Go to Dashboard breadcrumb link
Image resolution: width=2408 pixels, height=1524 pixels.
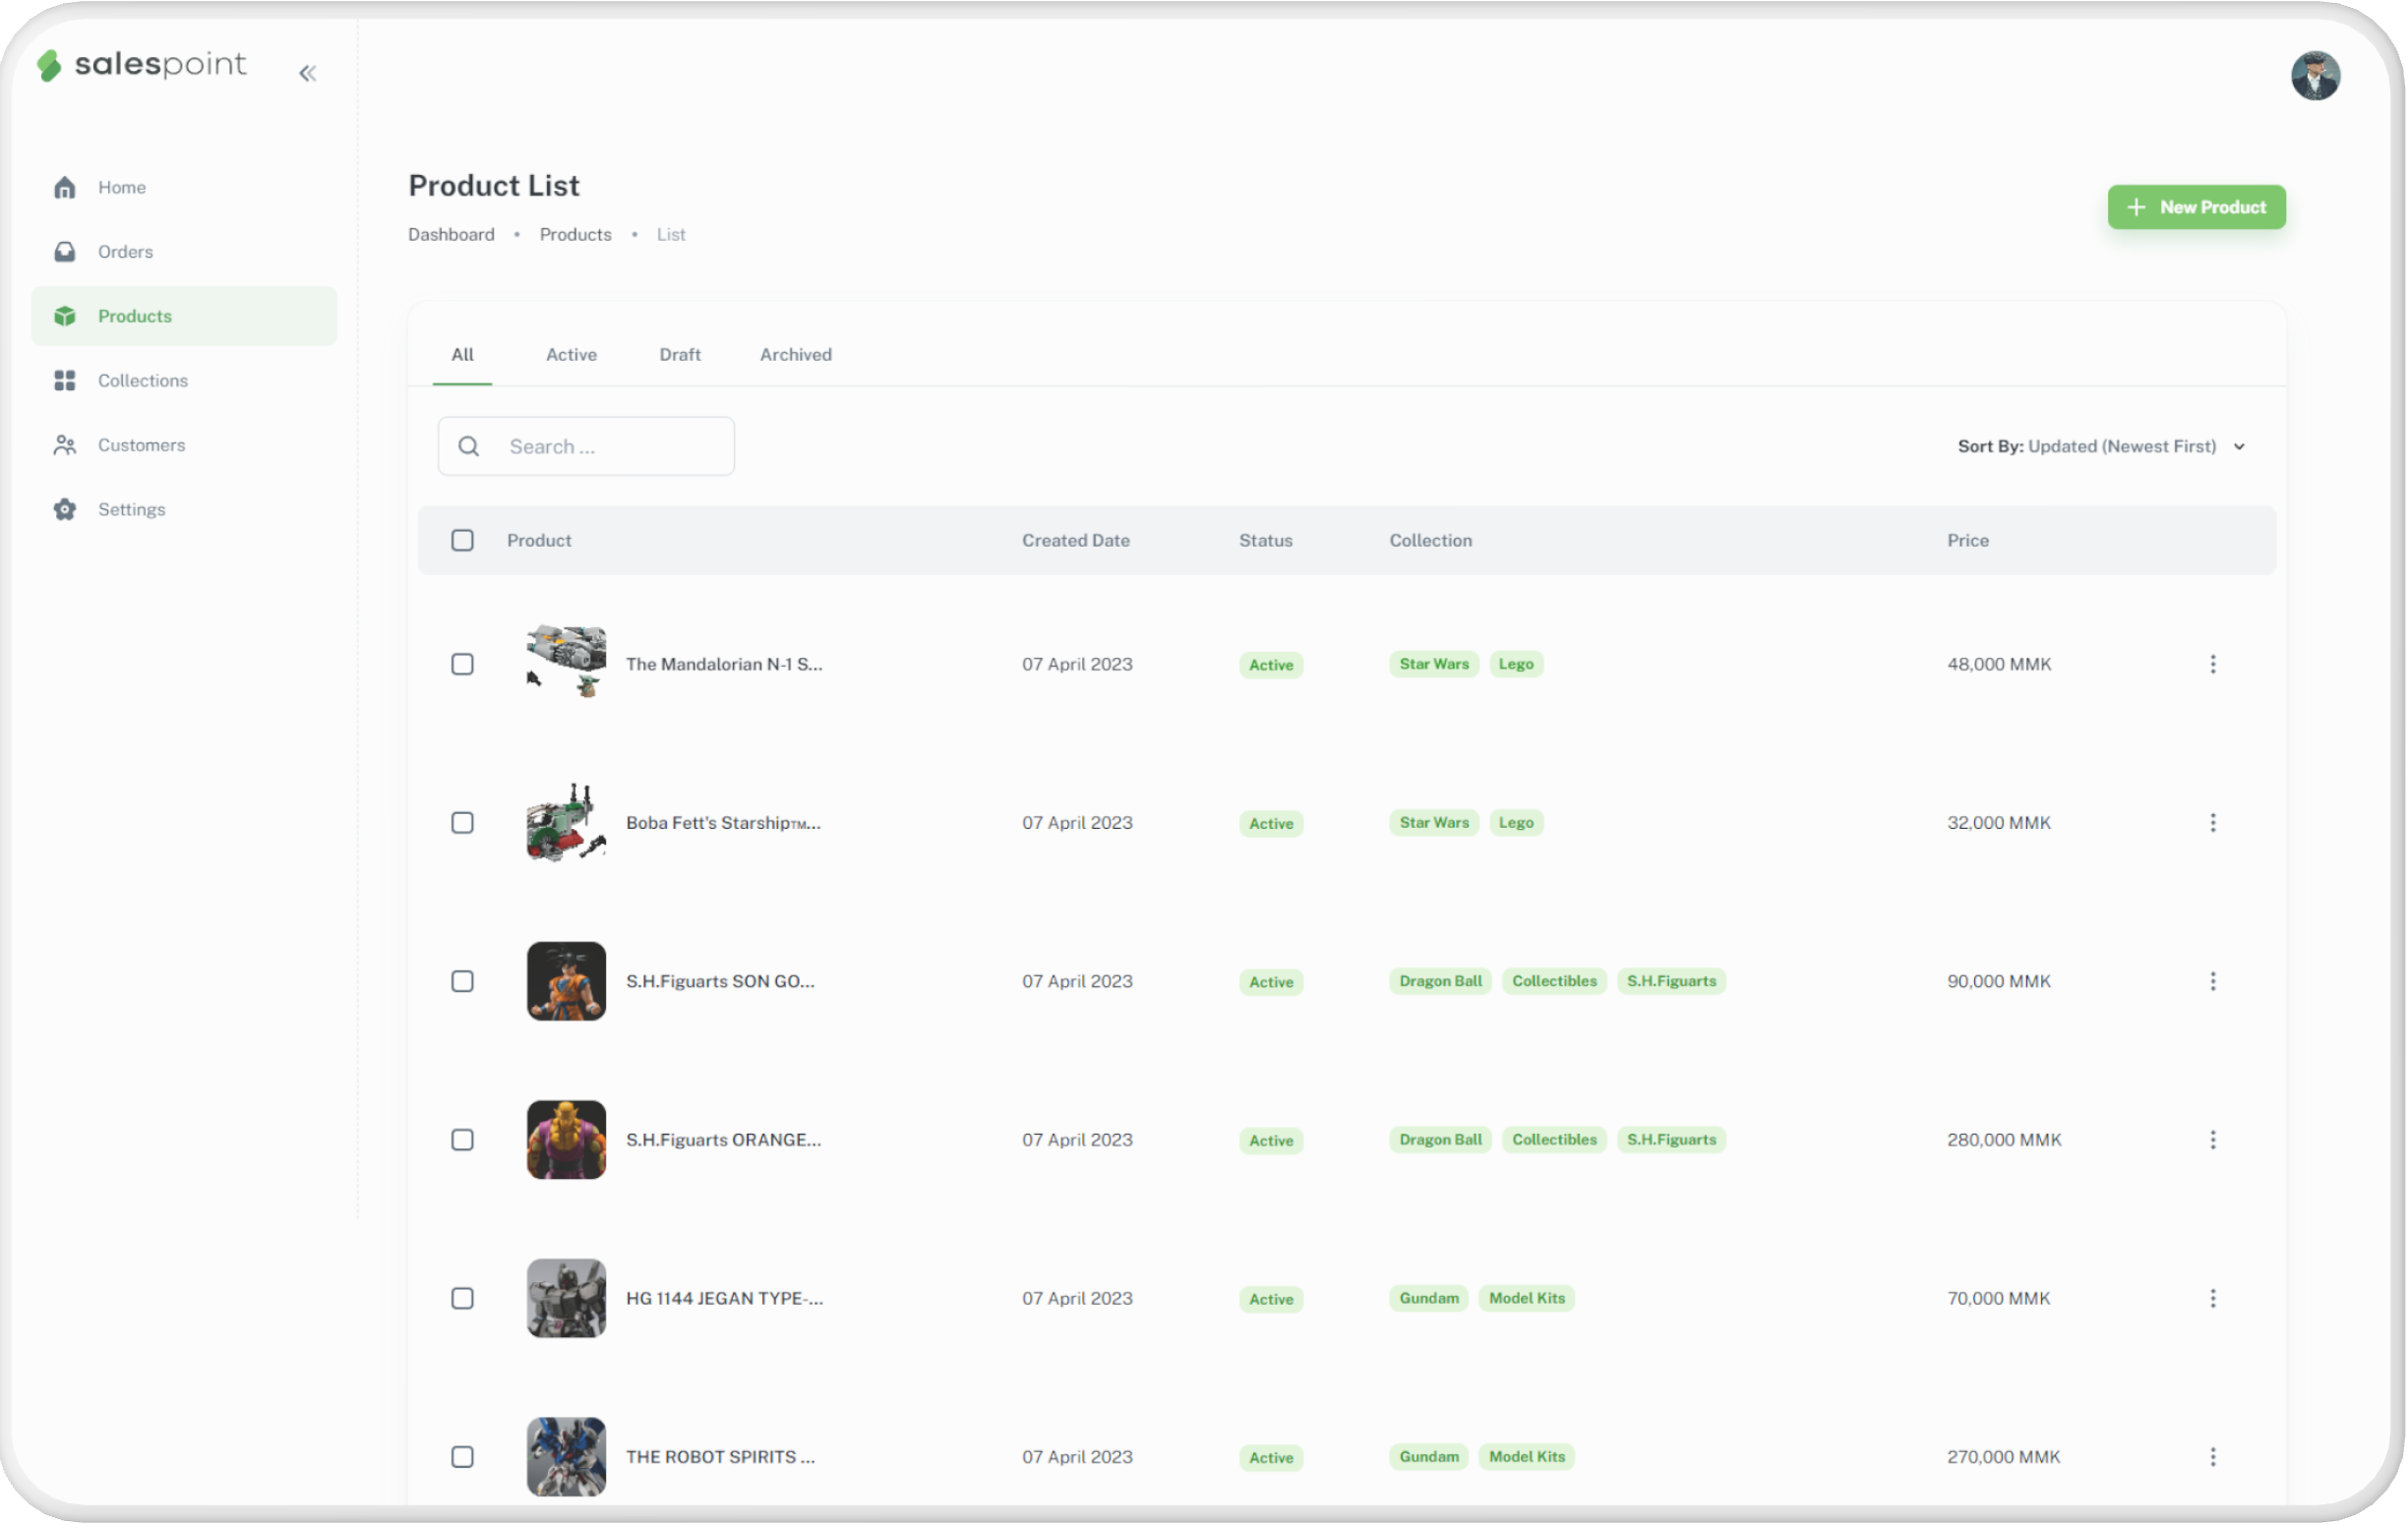451,235
